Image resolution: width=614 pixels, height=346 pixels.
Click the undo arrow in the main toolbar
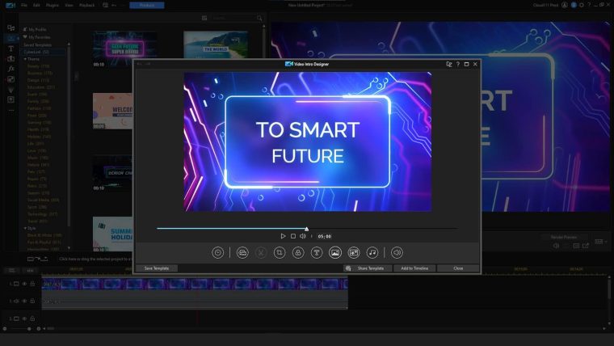(114, 6)
